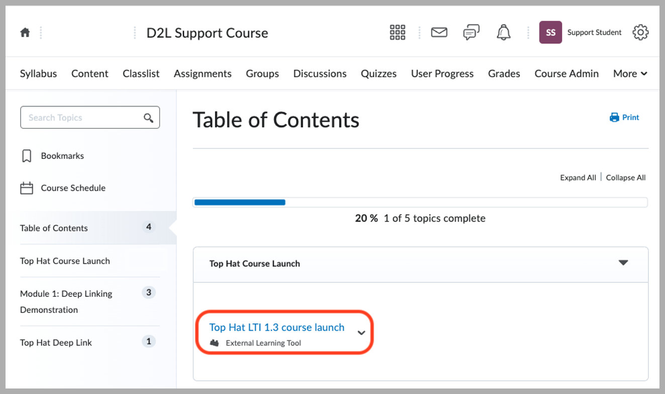Click the blue topic completion progress bar

point(240,203)
